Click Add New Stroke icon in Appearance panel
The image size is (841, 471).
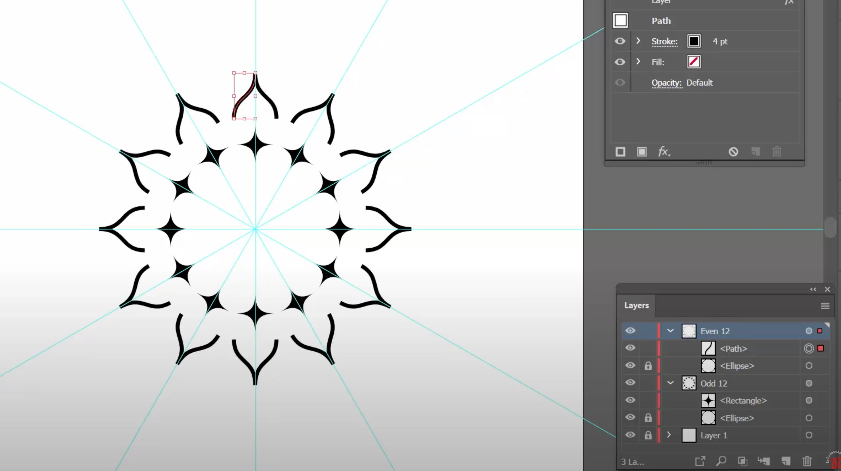point(620,152)
